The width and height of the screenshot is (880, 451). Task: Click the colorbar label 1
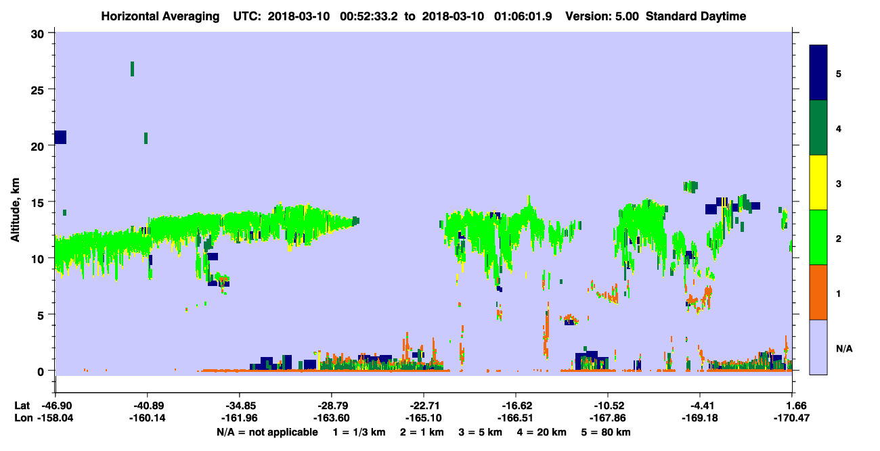839,293
